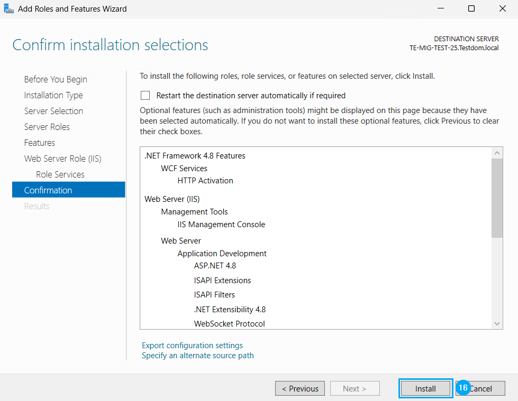This screenshot has width=518, height=401.
Task: Click the numbered step 16 badge
Action: pyautogui.click(x=463, y=388)
